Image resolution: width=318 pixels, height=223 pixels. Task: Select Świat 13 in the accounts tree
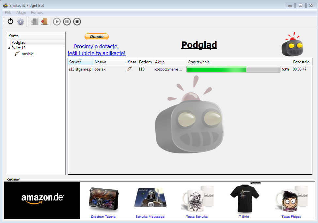click(x=19, y=48)
